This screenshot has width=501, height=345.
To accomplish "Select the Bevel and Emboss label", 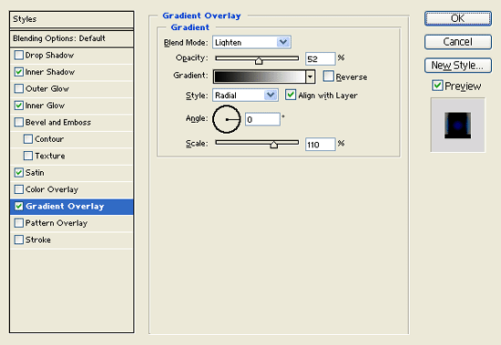I will click(58, 122).
